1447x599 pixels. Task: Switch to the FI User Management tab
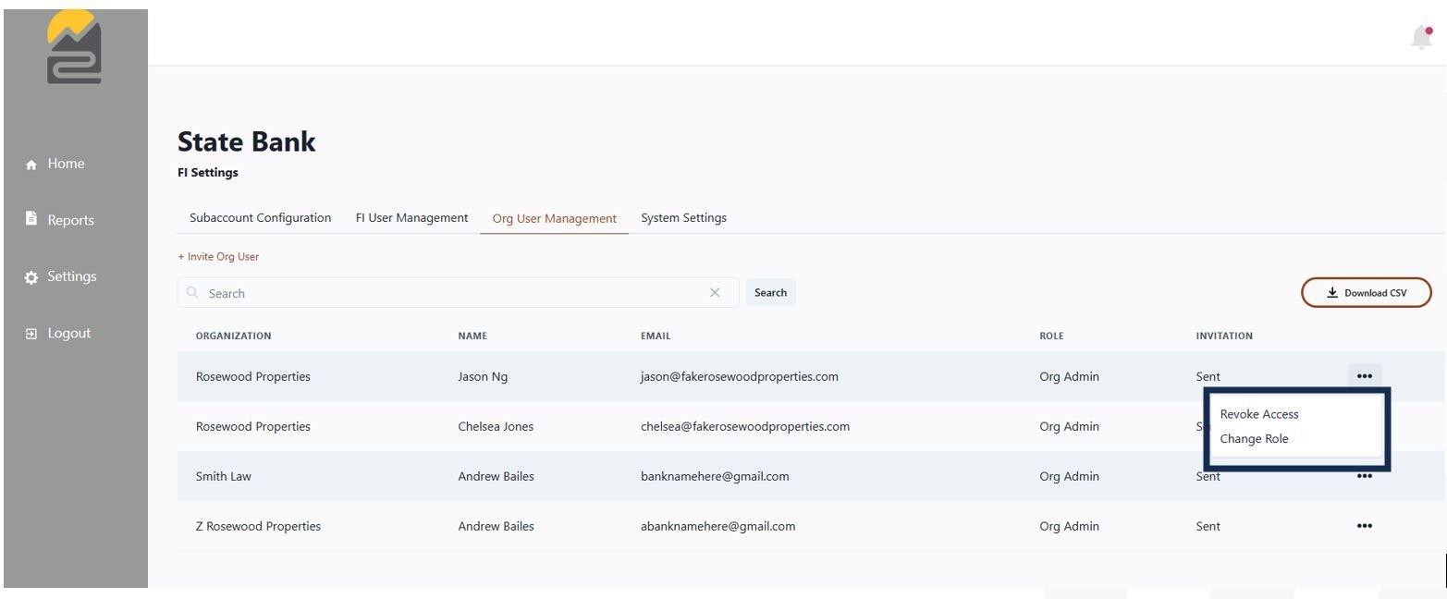click(411, 218)
